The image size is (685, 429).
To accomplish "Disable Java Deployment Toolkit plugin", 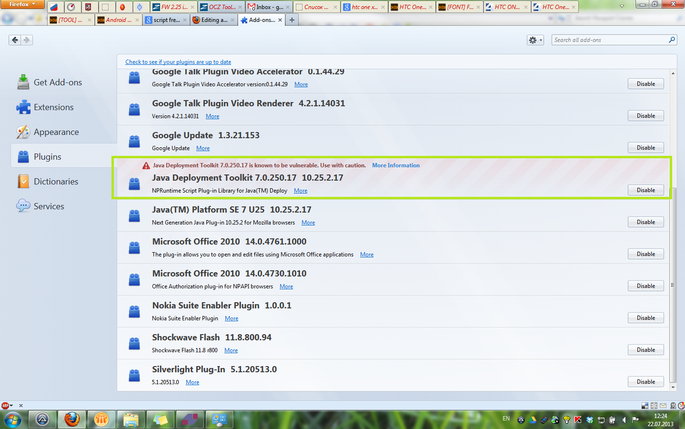I will [645, 190].
